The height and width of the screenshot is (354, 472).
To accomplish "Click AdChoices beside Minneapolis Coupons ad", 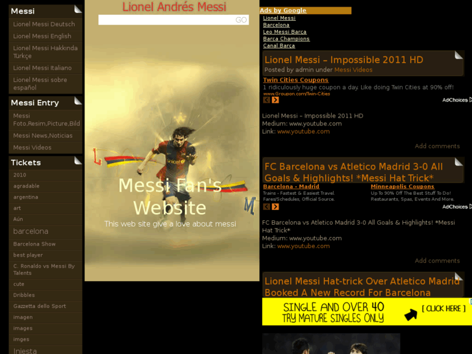I will 456,207.
